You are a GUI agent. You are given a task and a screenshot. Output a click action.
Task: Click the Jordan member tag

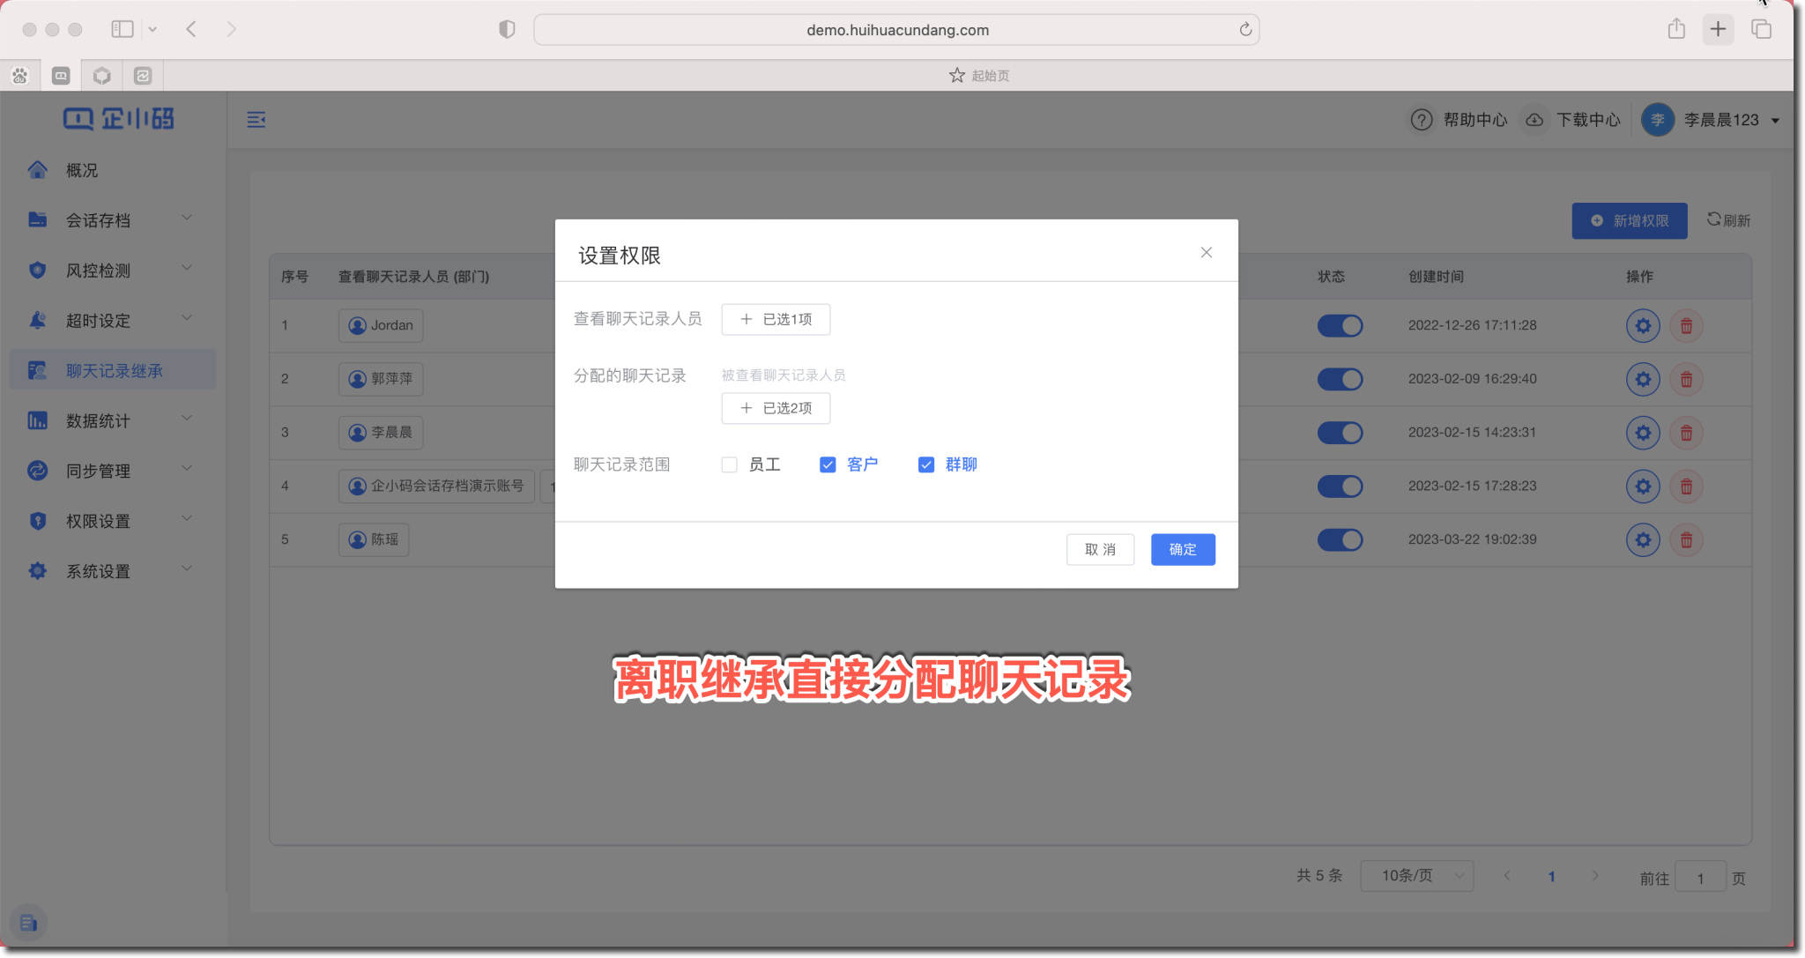tap(381, 326)
